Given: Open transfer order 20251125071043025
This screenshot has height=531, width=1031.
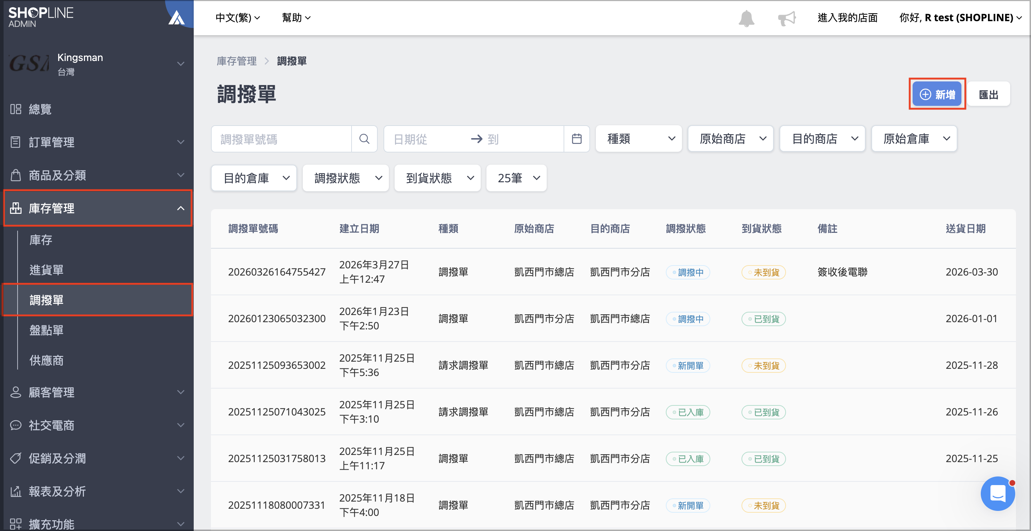Looking at the screenshot, I should (x=277, y=412).
